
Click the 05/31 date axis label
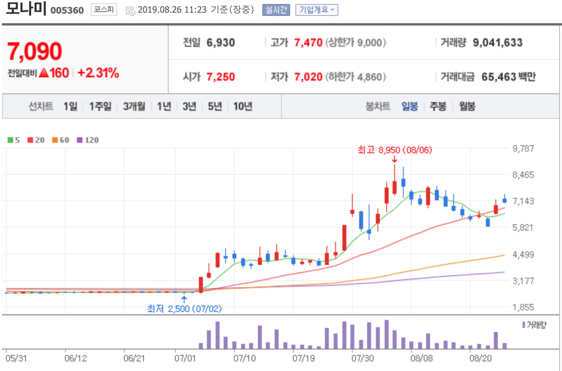(16, 358)
